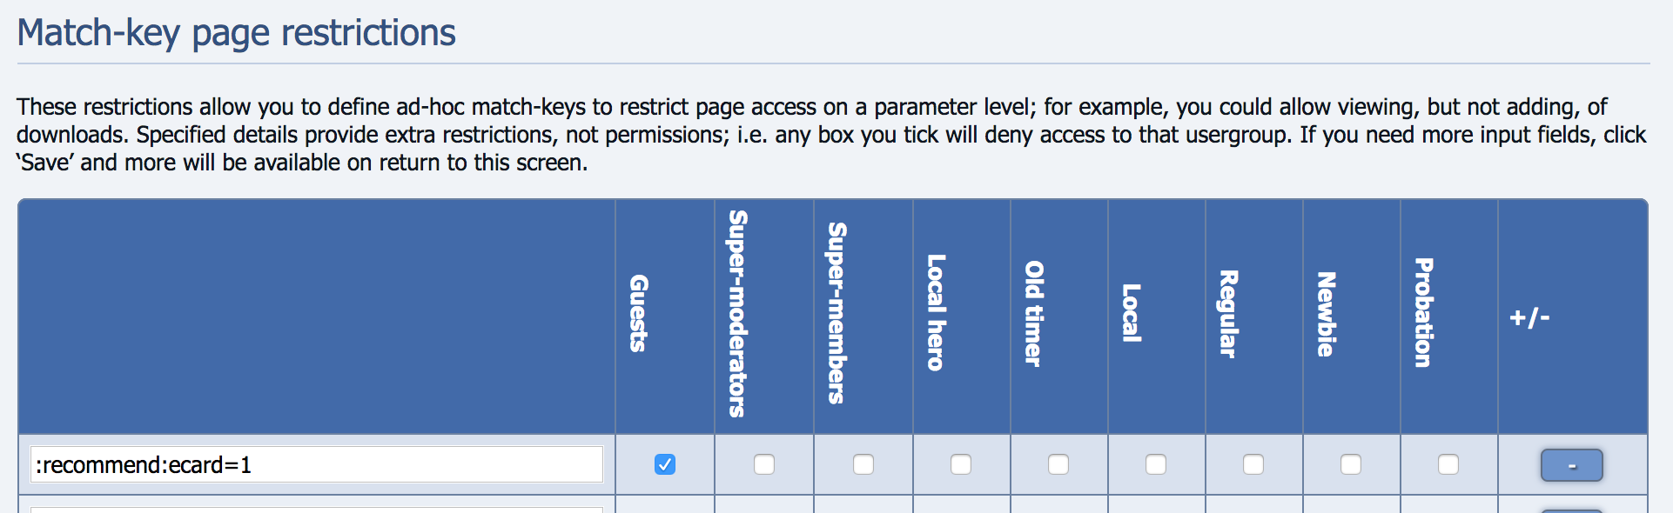The height and width of the screenshot is (513, 1673).
Task: Uncheck the Guests checkbox for :recommend:ecard=1
Action: [665, 464]
